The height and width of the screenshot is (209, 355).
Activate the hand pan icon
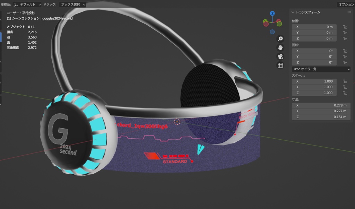pos(280,48)
